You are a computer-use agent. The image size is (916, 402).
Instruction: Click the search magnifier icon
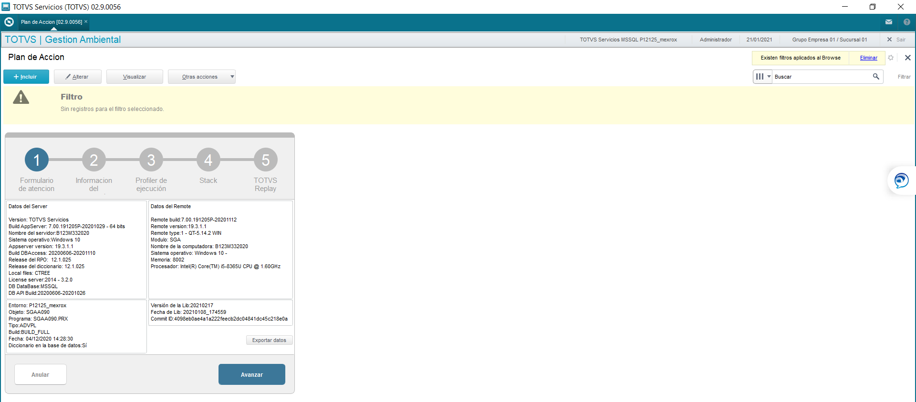click(876, 76)
